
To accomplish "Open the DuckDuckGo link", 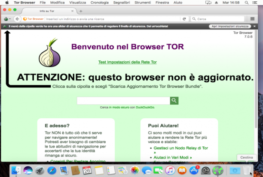I will (x=145, y=108).
